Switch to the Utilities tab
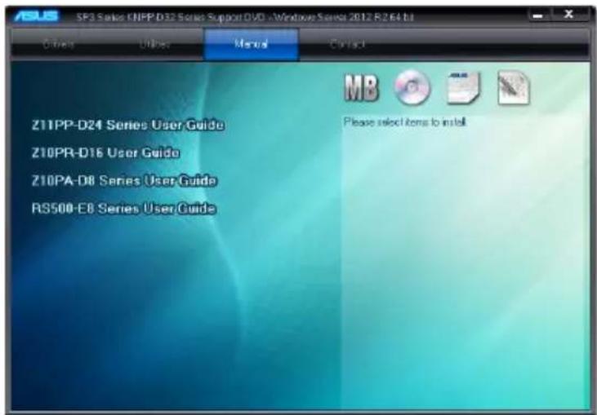 point(154,45)
